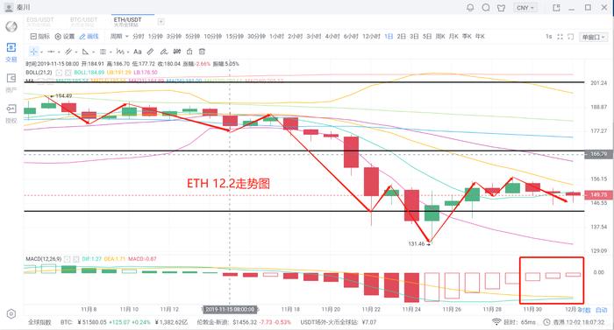Select the 4小时 timeframe
Image resolution: width=614 pixels, height=330 pixels.
point(332,37)
